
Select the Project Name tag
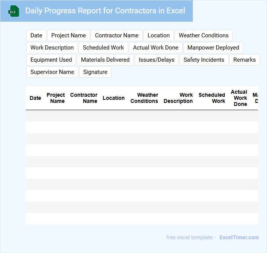point(68,35)
